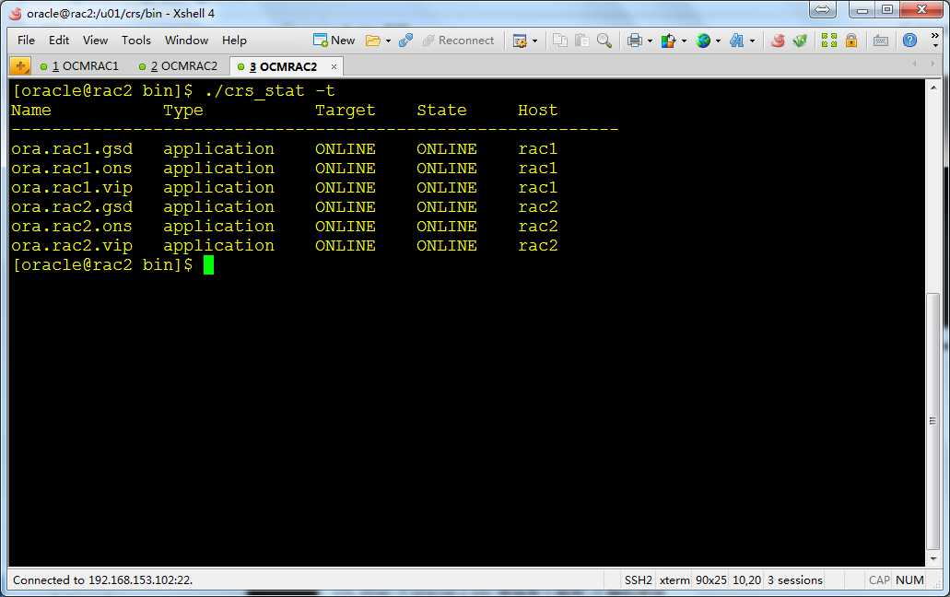Launch the green Xftp icon
The image size is (950, 597).
800,41
